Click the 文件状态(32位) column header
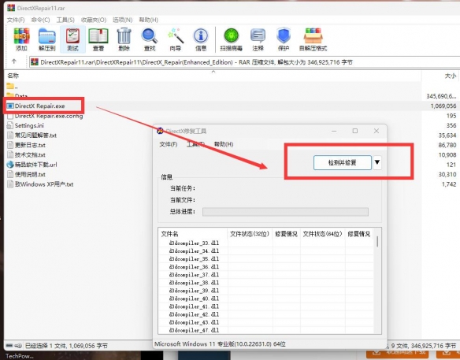 (250, 234)
